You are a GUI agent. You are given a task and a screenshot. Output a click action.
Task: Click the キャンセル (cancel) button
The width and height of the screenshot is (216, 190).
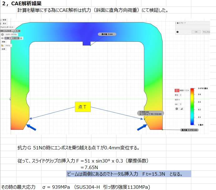click(x=206, y=32)
